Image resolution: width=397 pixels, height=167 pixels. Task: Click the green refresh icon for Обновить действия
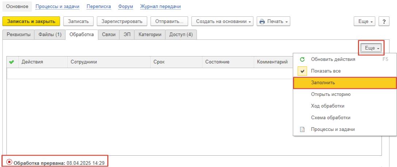tap(302, 59)
